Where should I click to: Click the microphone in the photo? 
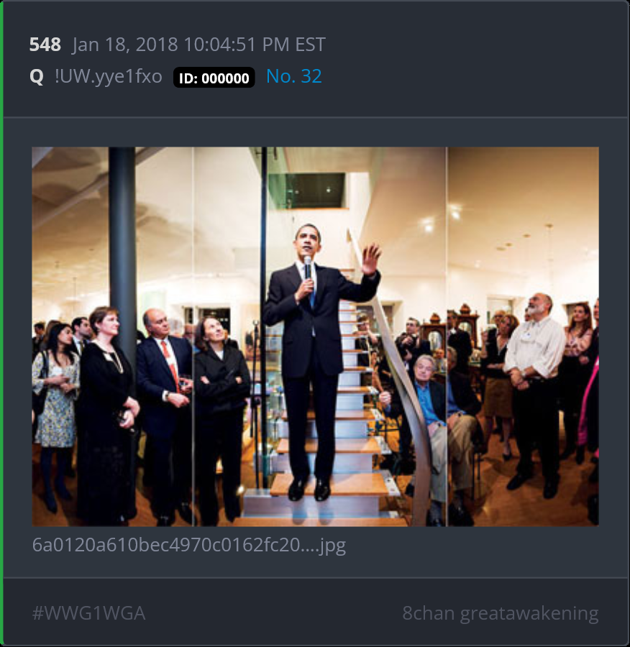pyautogui.click(x=308, y=267)
